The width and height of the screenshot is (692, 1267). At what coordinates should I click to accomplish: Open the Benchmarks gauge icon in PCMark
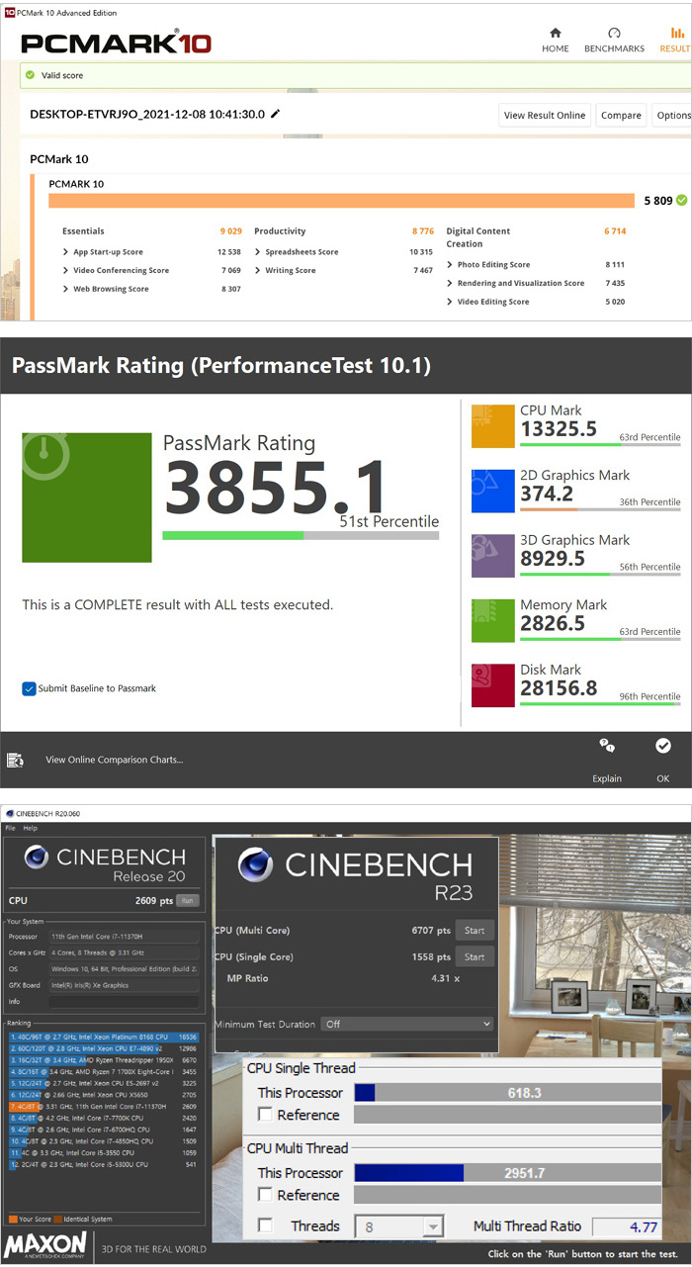(x=614, y=34)
